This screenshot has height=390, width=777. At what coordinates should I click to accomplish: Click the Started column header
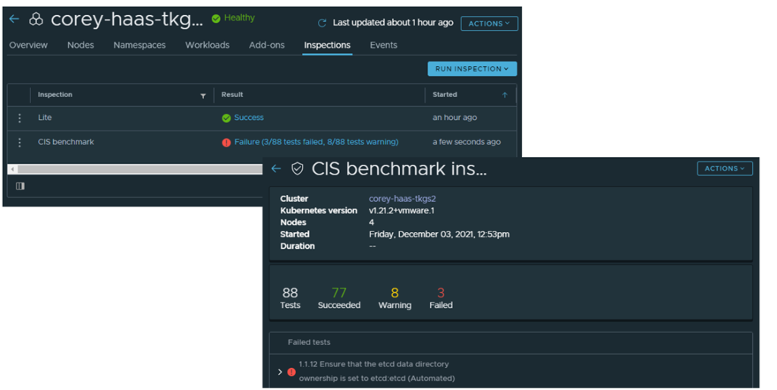(445, 95)
